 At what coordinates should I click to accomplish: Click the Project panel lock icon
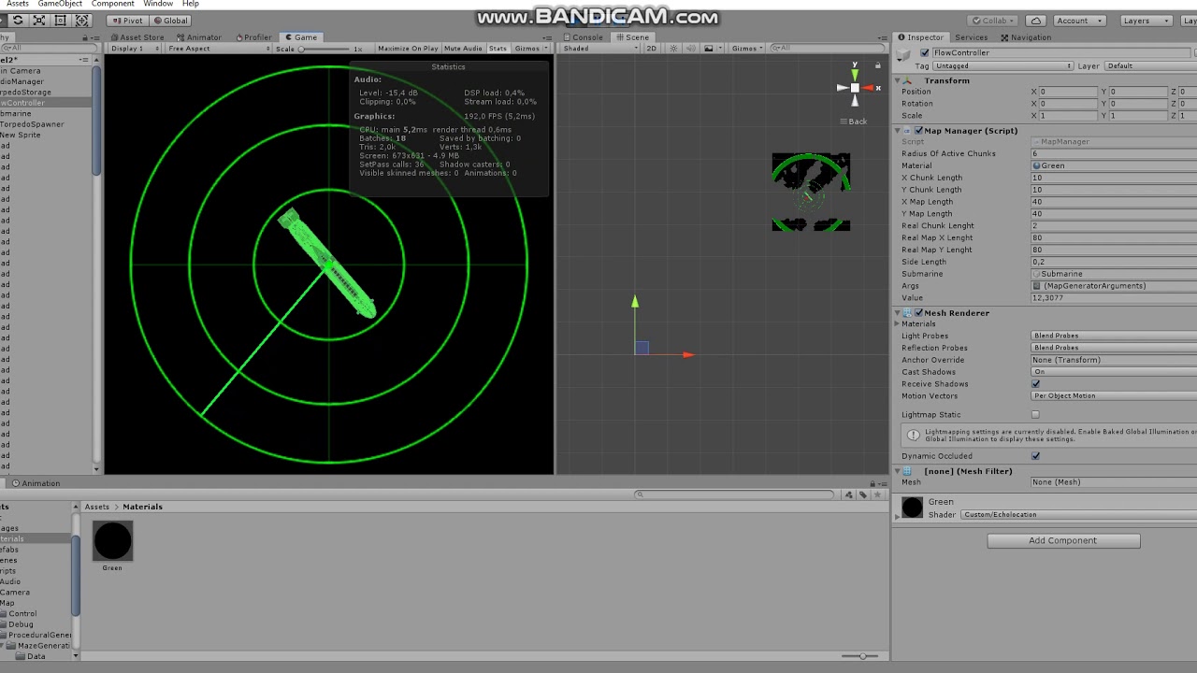[x=873, y=483]
